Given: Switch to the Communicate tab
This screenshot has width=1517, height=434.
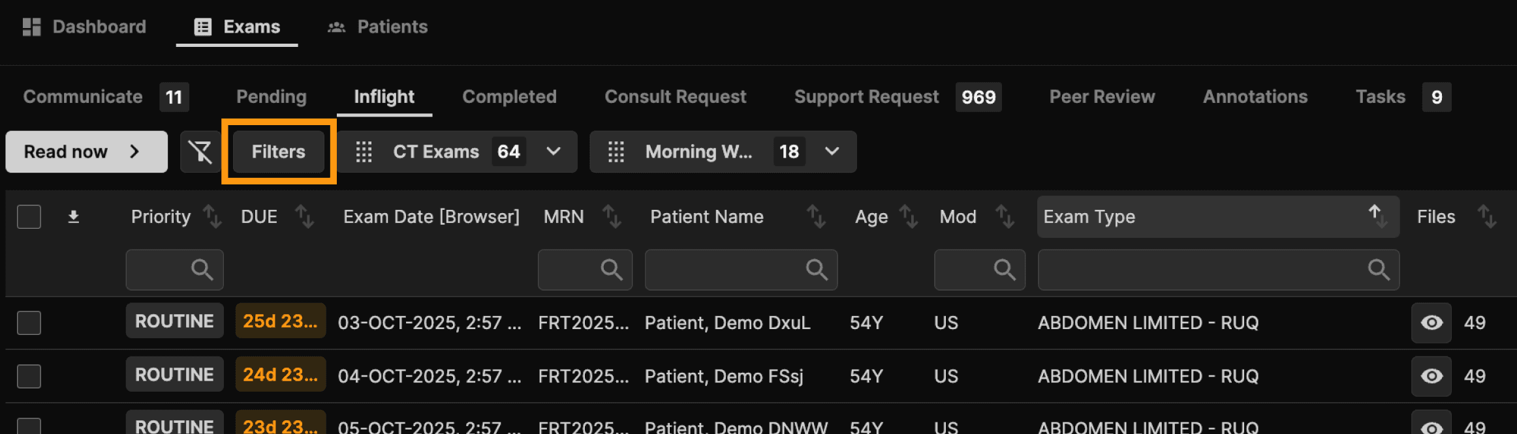Looking at the screenshot, I should tap(83, 97).
